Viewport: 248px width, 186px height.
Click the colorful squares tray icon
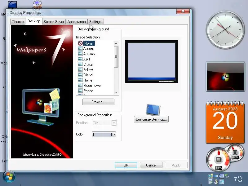click(x=210, y=176)
